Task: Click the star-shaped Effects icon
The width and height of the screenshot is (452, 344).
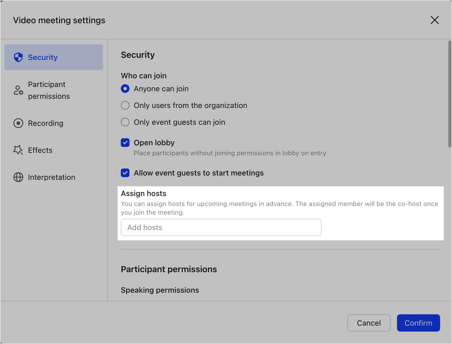Action: [18, 150]
